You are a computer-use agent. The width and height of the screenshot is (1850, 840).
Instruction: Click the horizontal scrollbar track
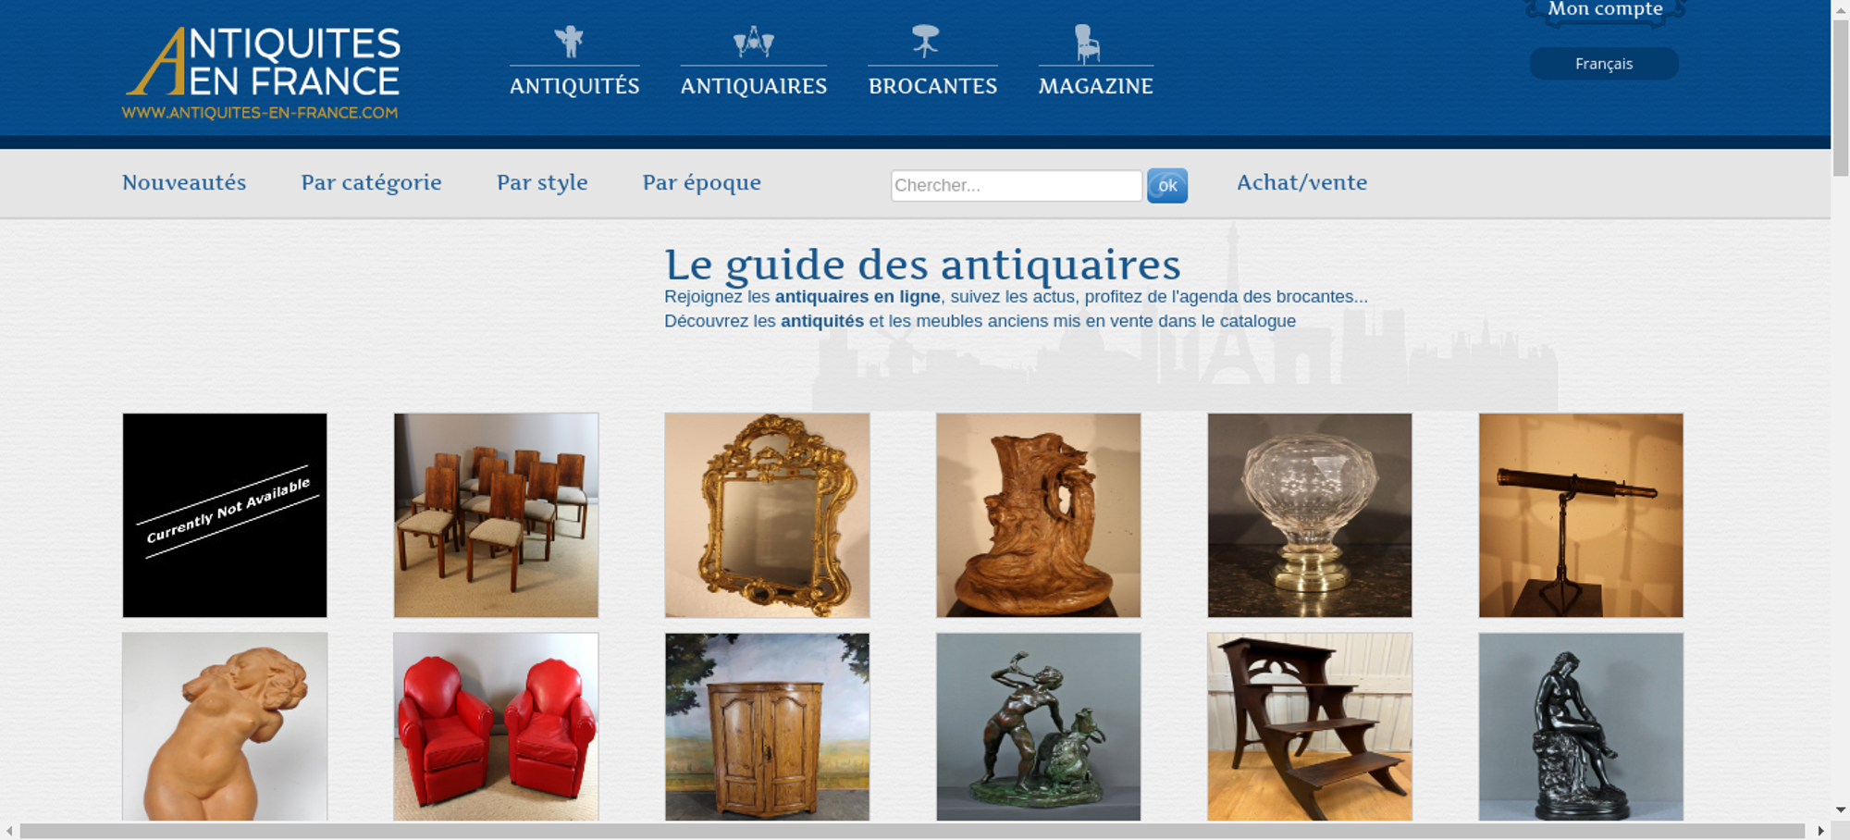pos(912,831)
